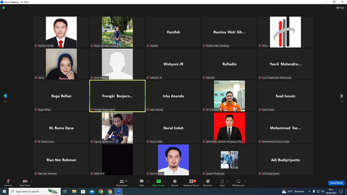Select Fariz participant photo tile
Viewport: 347px width, 195px height.
tap(173, 160)
